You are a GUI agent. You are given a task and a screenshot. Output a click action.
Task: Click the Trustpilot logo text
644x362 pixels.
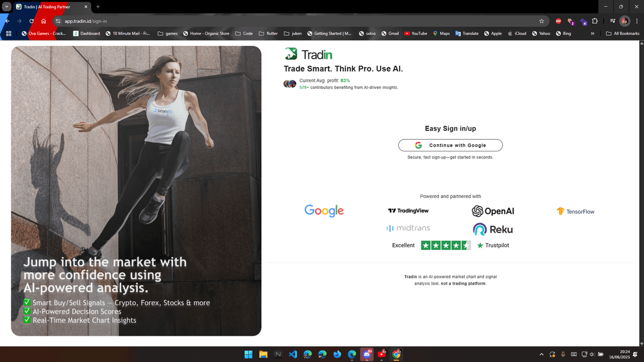tap(493, 245)
